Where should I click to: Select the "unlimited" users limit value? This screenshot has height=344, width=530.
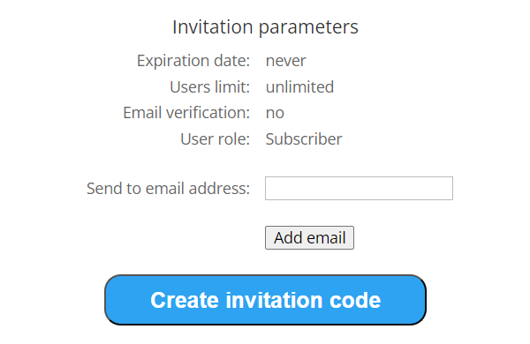[299, 86]
